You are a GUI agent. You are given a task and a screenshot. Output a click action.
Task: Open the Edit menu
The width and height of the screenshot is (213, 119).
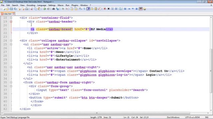tap(8, 5)
